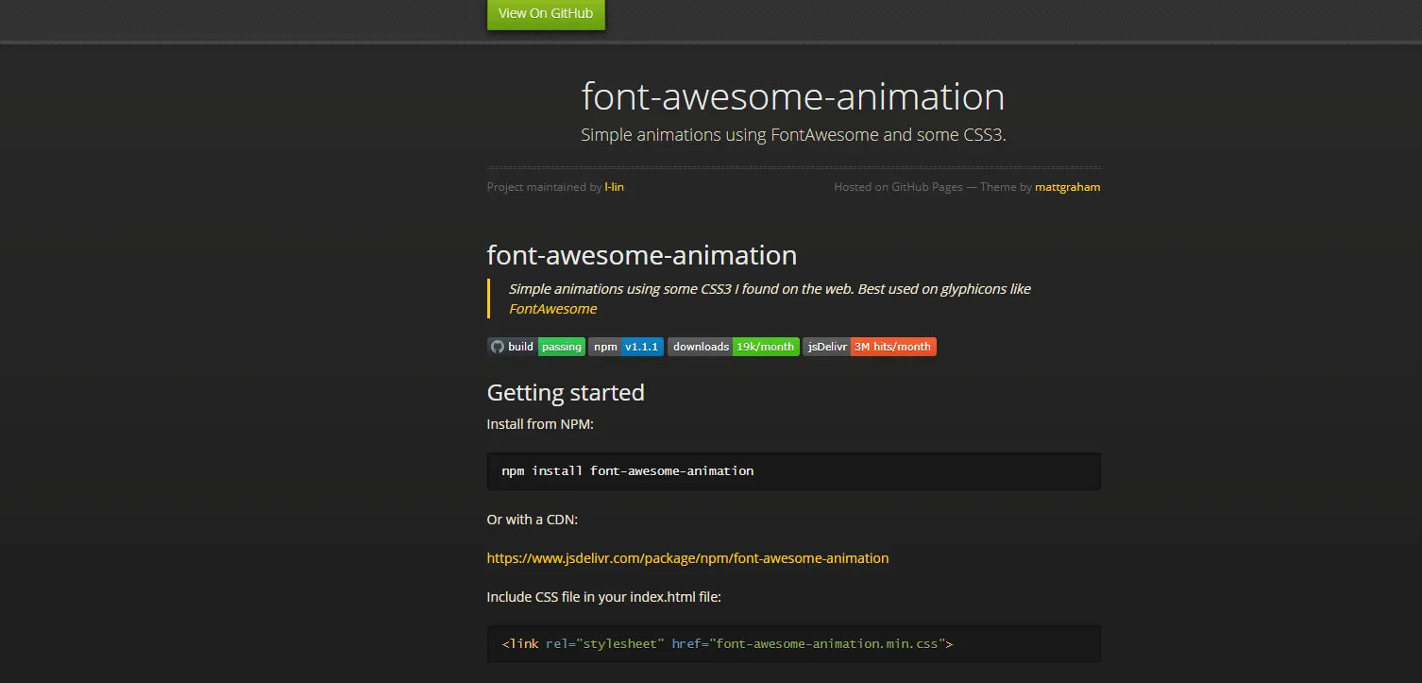
Task: Click the 'Include CSS file' instruction line
Action: tap(604, 597)
